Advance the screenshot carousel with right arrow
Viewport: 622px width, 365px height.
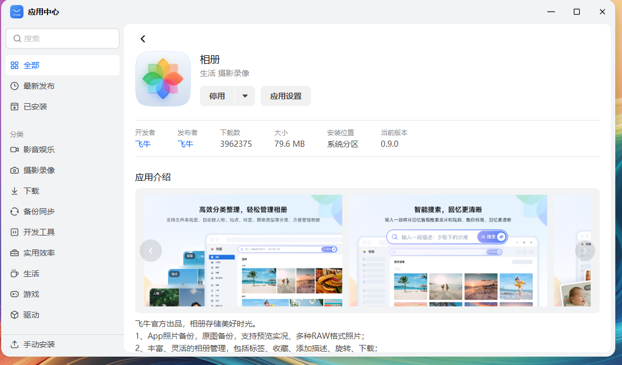[x=585, y=250]
